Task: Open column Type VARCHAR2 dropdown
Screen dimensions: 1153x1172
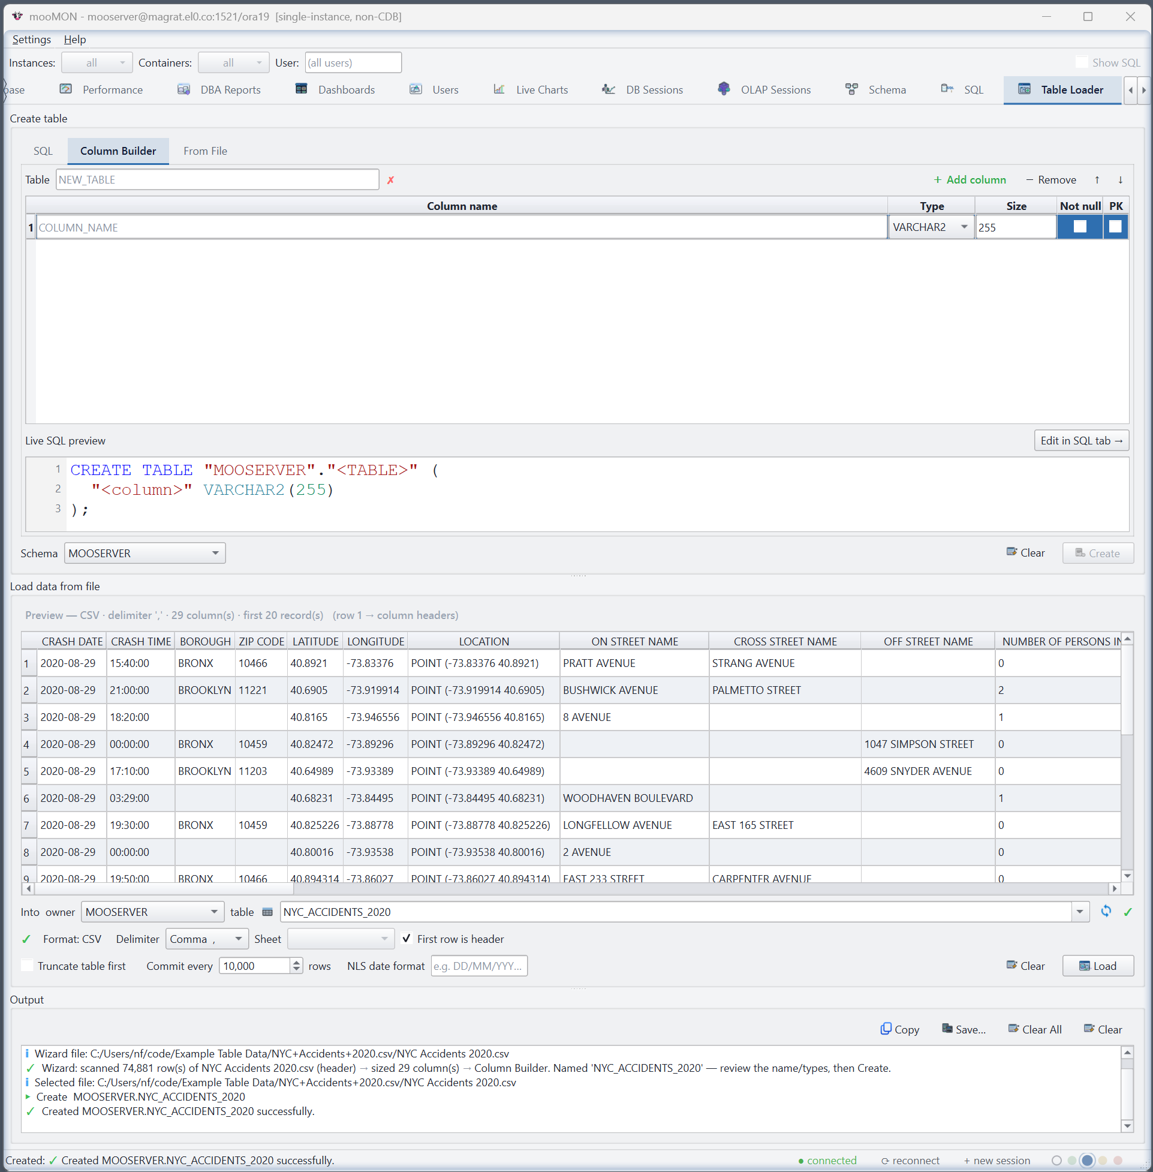Action: coord(931,227)
